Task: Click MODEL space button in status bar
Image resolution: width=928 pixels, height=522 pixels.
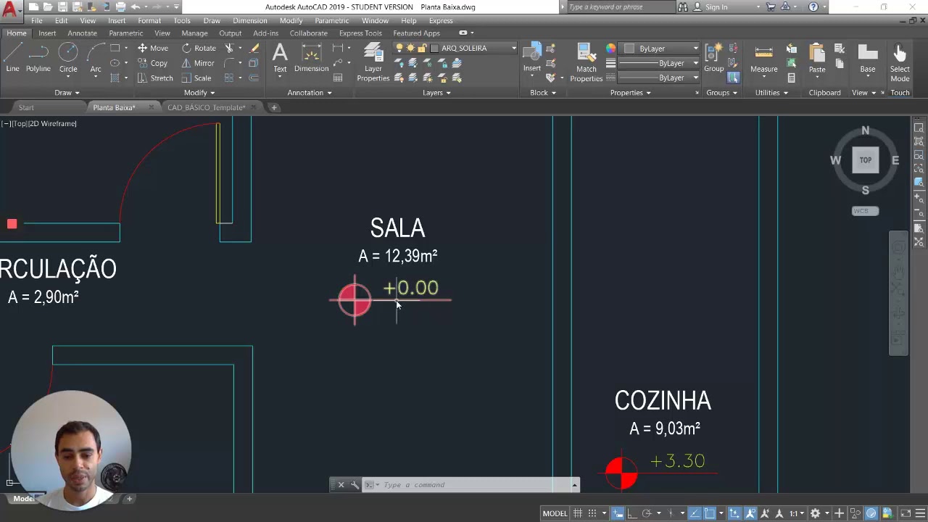Action: coord(555,513)
